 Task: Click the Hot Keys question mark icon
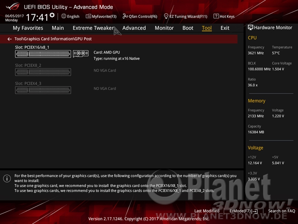point(216,16)
